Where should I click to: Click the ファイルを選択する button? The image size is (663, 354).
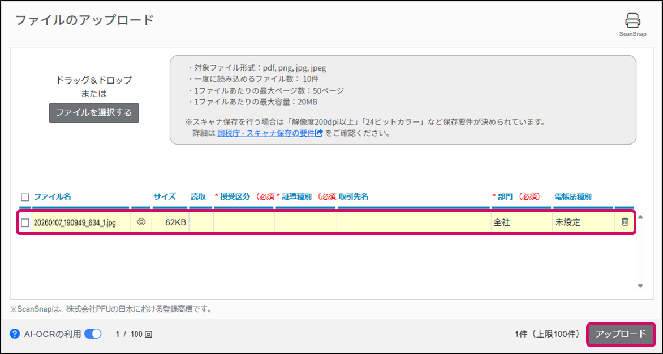point(94,112)
